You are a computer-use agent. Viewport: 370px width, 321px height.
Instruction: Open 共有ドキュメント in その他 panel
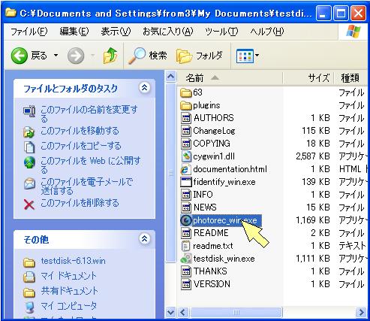[70, 291]
